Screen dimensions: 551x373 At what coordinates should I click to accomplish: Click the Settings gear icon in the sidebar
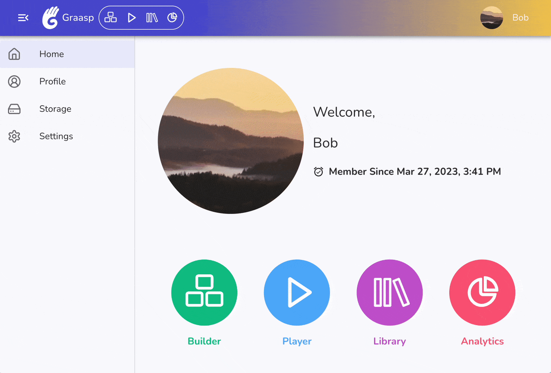click(x=14, y=136)
